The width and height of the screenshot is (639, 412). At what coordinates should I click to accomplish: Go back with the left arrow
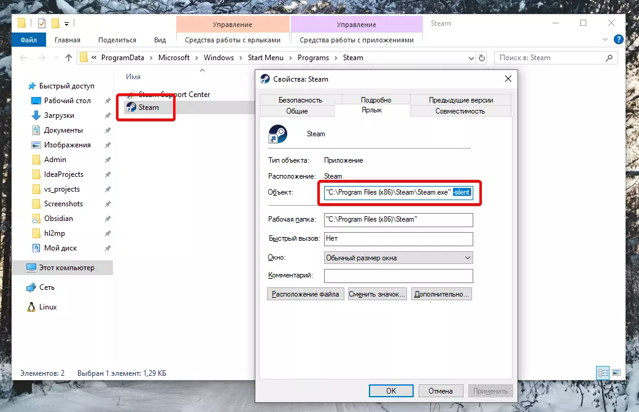click(24, 58)
